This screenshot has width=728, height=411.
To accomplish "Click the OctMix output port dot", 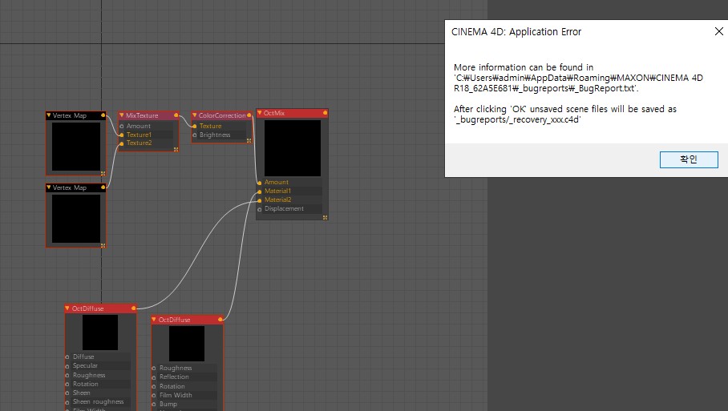I will (325, 113).
